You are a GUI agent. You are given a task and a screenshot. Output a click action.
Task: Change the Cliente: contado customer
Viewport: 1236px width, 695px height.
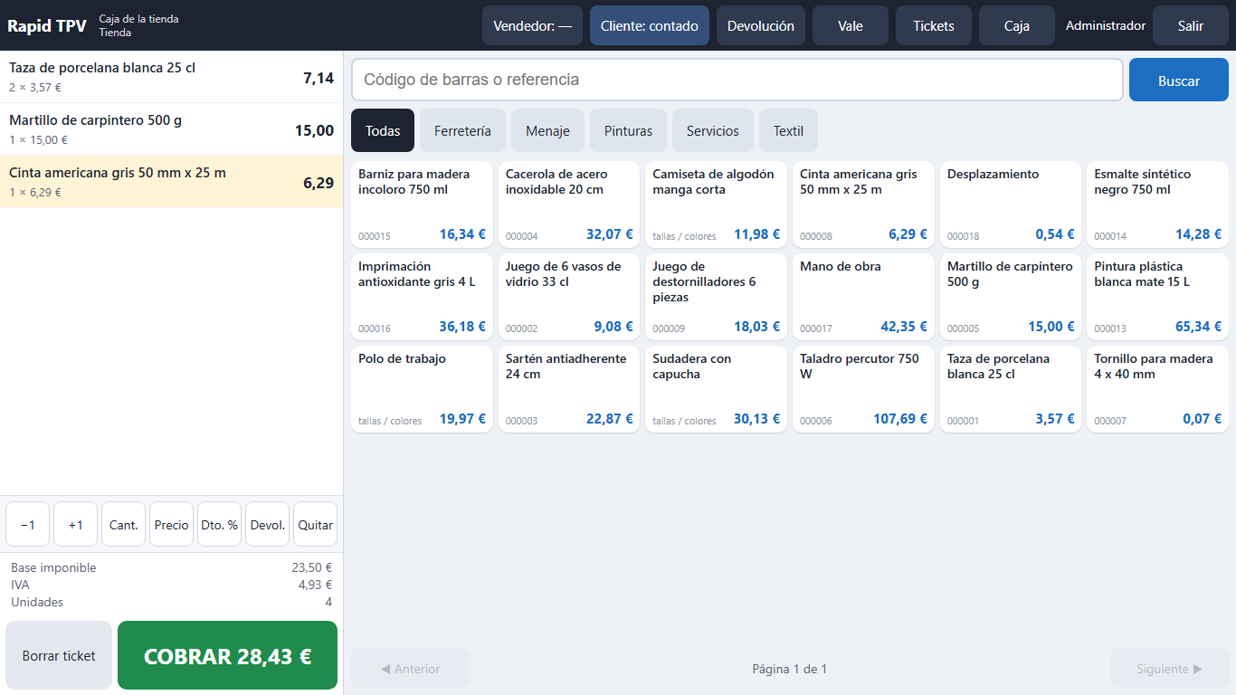650,25
